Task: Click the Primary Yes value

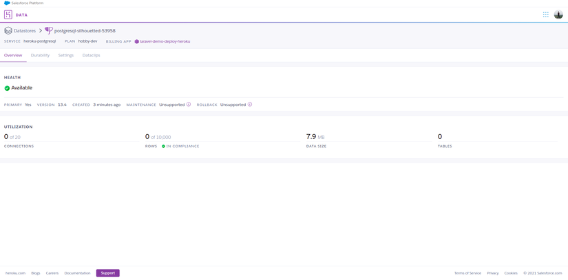Action: pos(28,105)
